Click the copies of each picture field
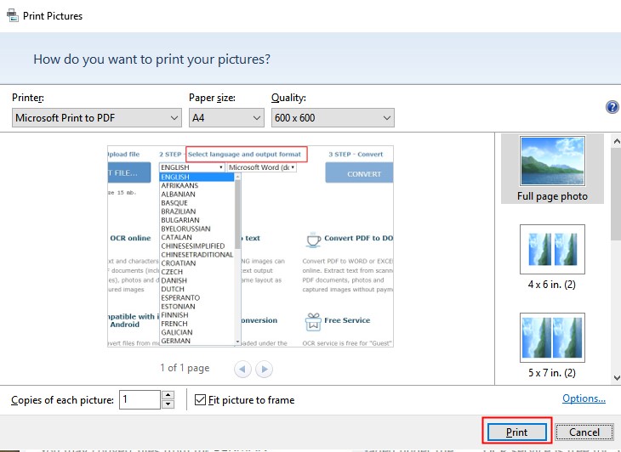The height and width of the screenshot is (452, 621). (x=139, y=399)
